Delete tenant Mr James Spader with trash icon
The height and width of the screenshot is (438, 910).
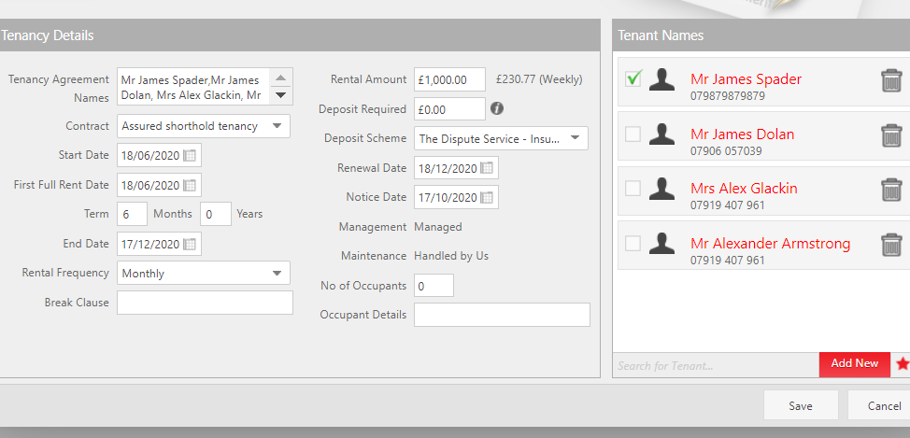891,80
